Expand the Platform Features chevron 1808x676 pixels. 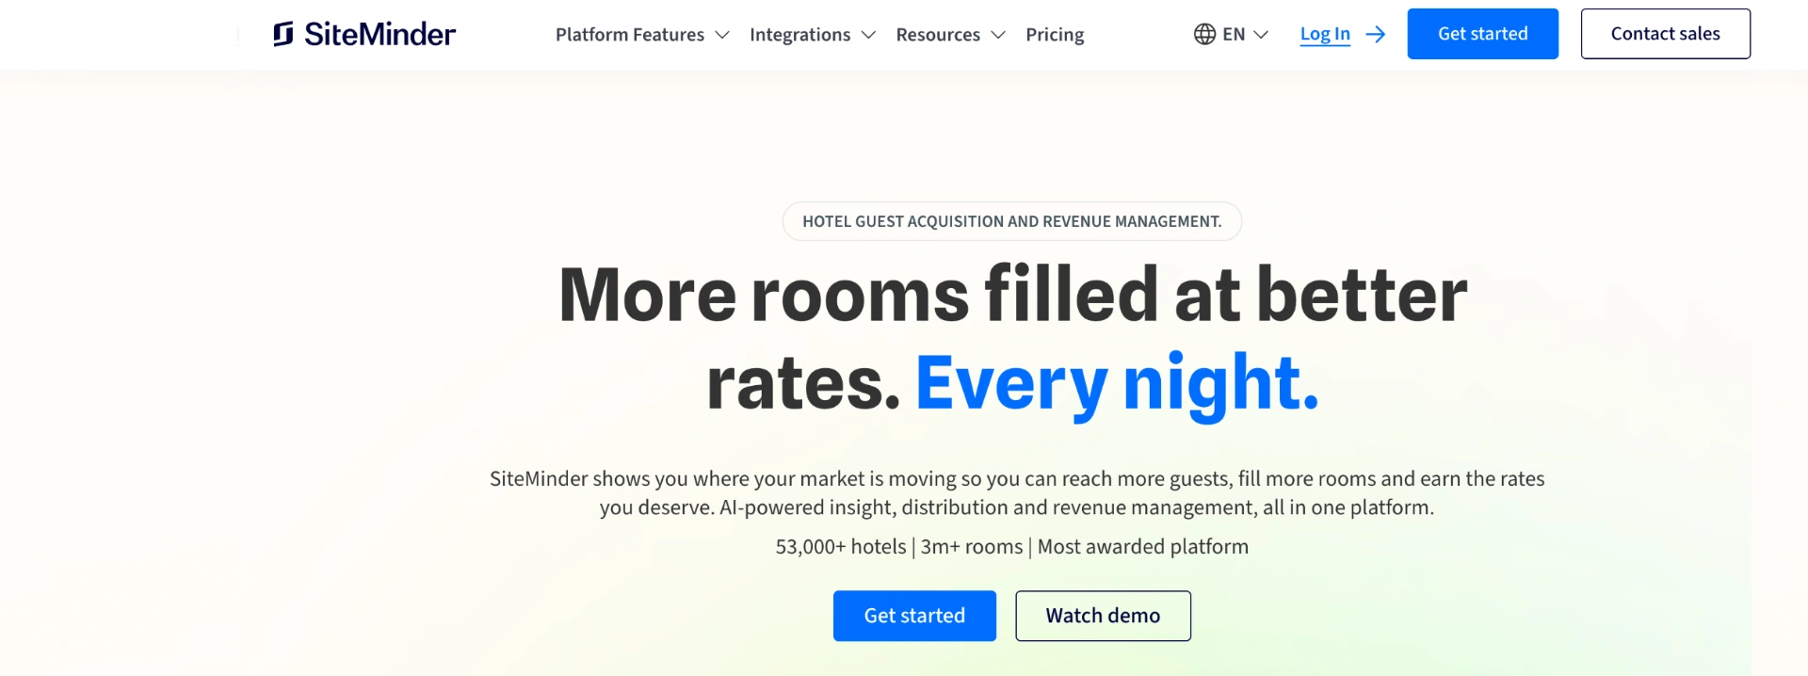(x=722, y=35)
